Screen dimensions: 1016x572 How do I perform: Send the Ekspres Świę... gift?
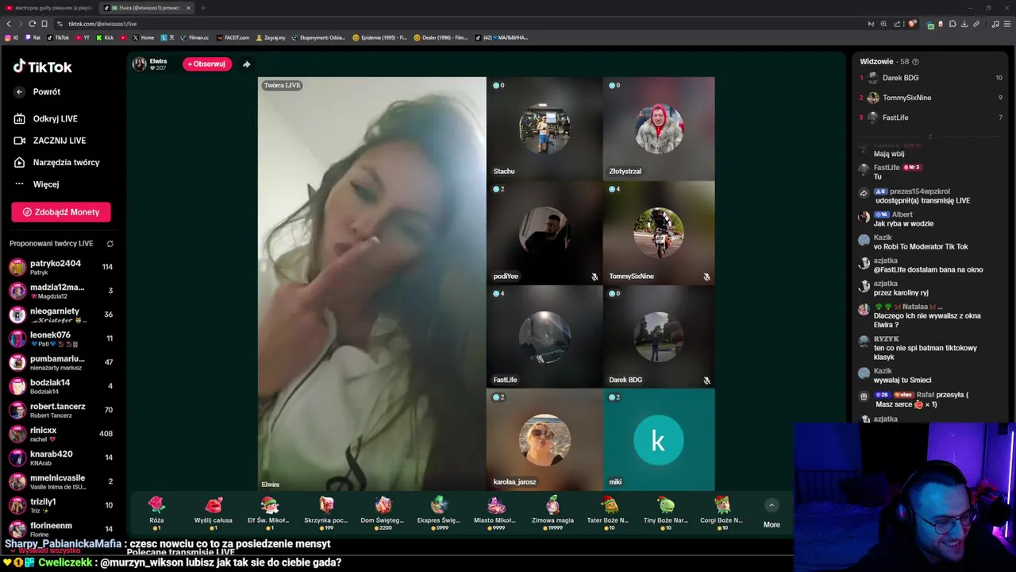point(439,513)
